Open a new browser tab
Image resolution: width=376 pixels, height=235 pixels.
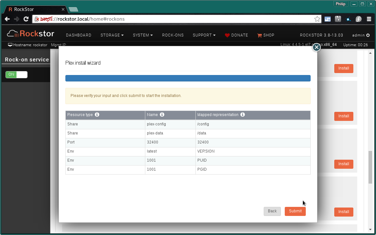73,10
